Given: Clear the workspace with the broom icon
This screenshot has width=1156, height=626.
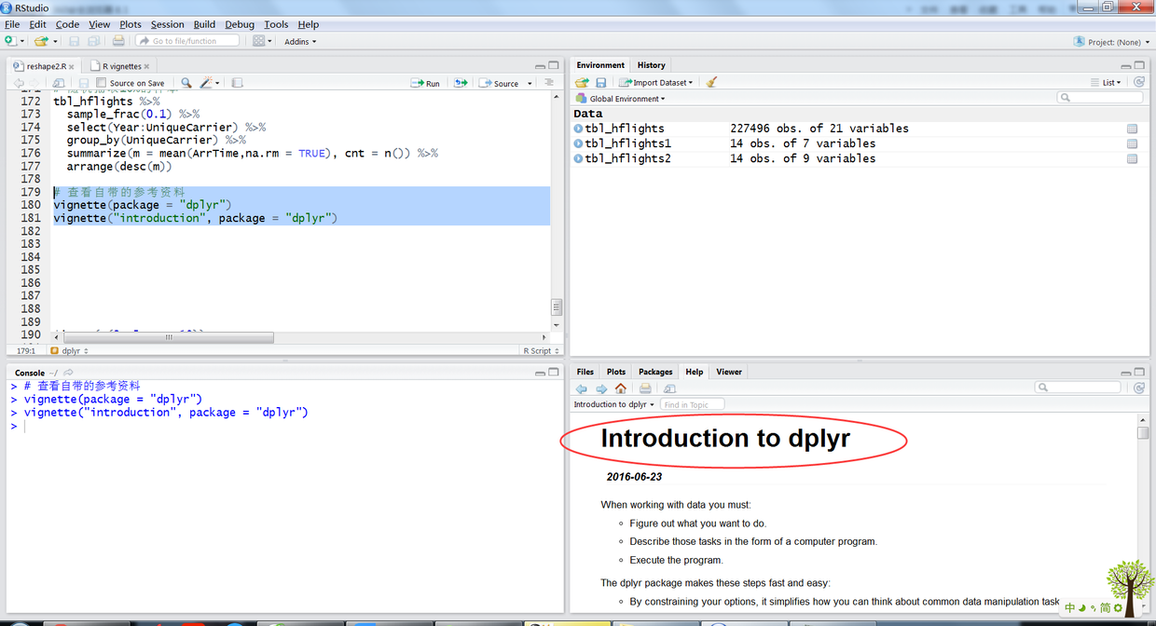Looking at the screenshot, I should (711, 83).
